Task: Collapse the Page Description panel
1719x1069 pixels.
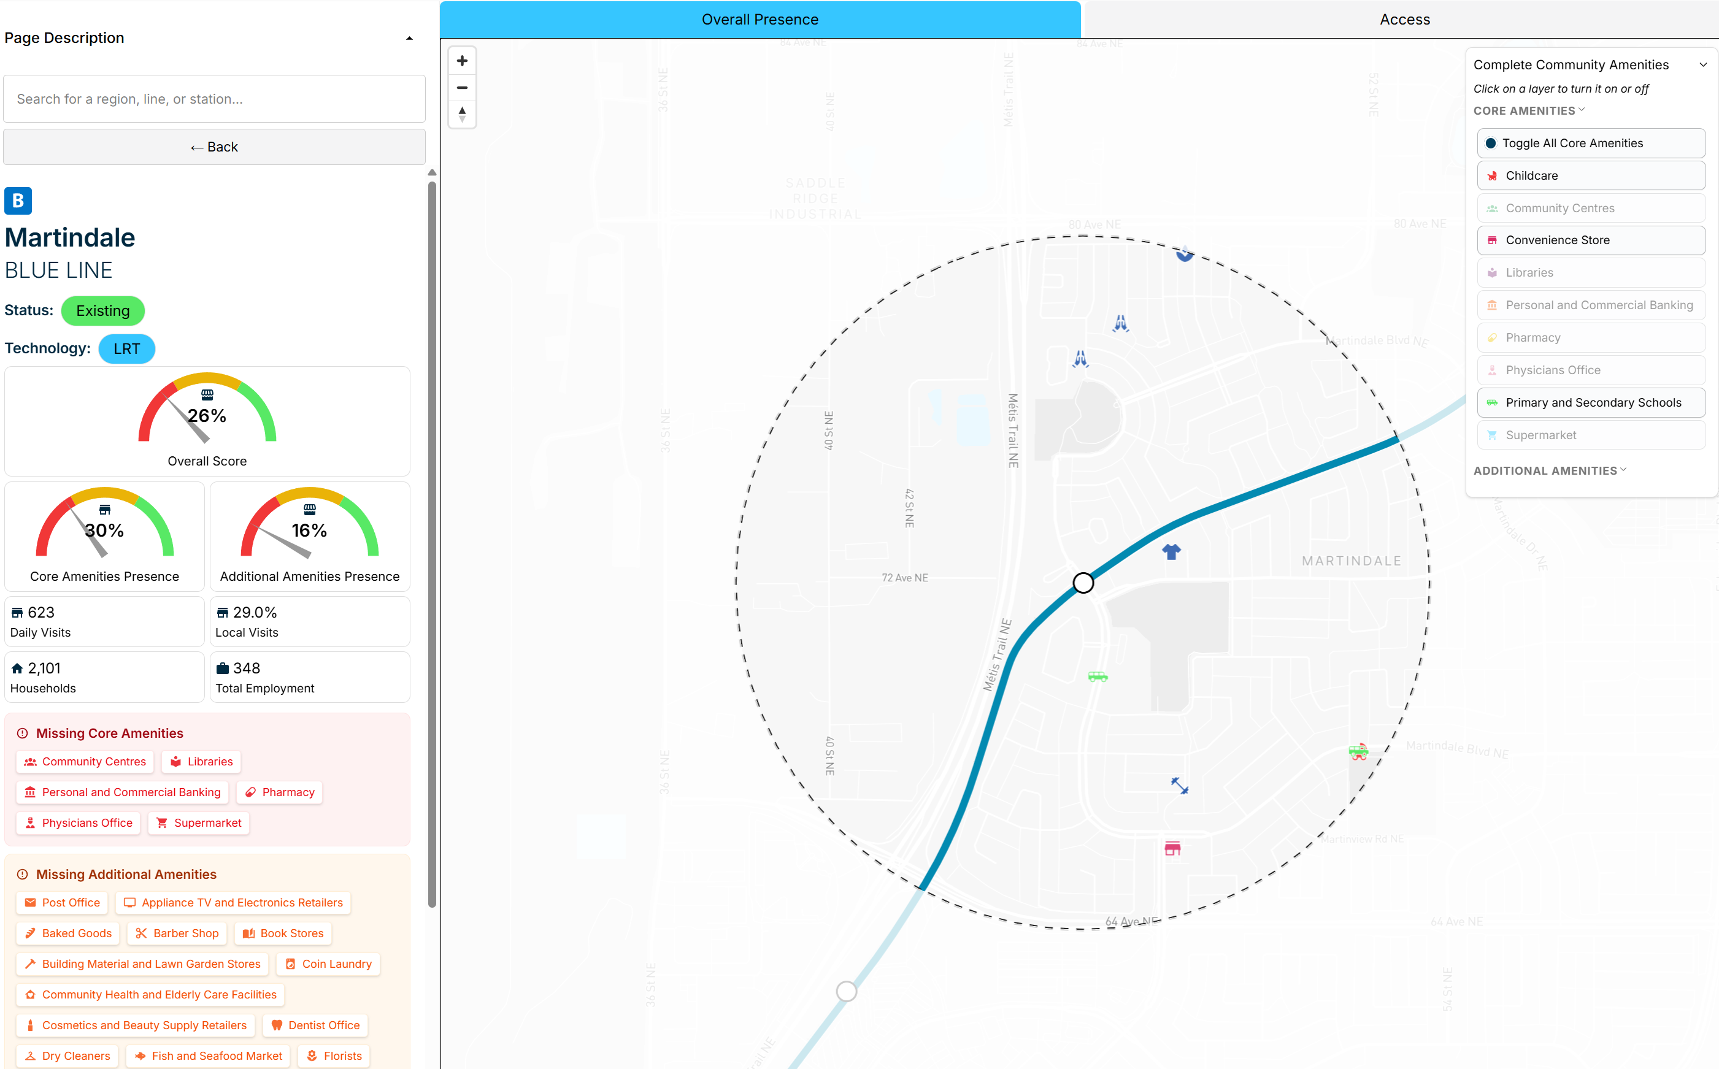Action: click(409, 37)
